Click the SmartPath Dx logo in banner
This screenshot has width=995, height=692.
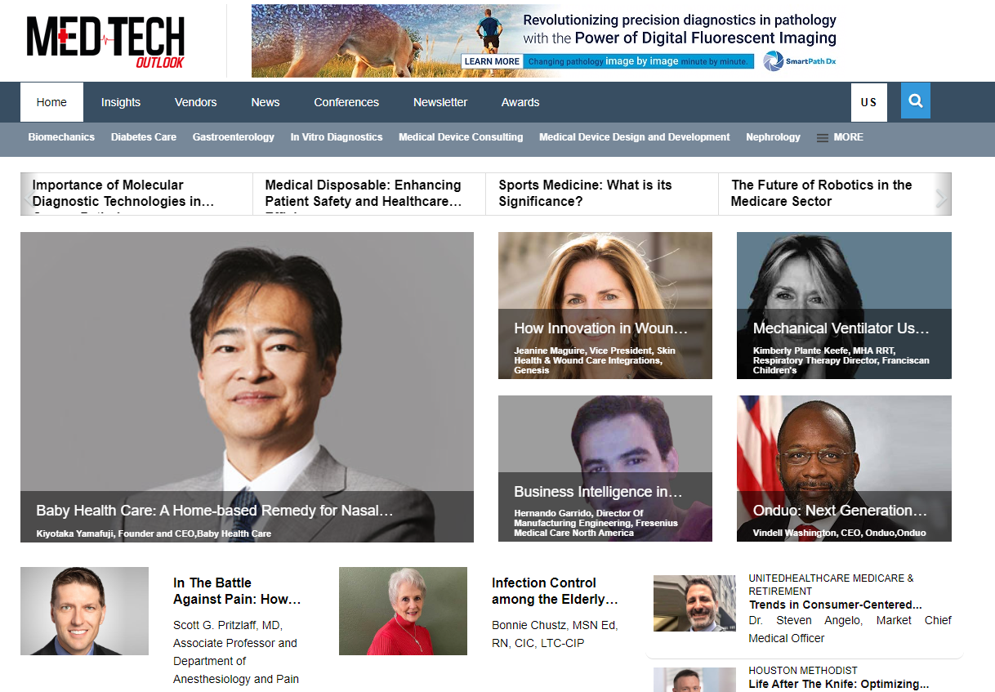point(800,61)
